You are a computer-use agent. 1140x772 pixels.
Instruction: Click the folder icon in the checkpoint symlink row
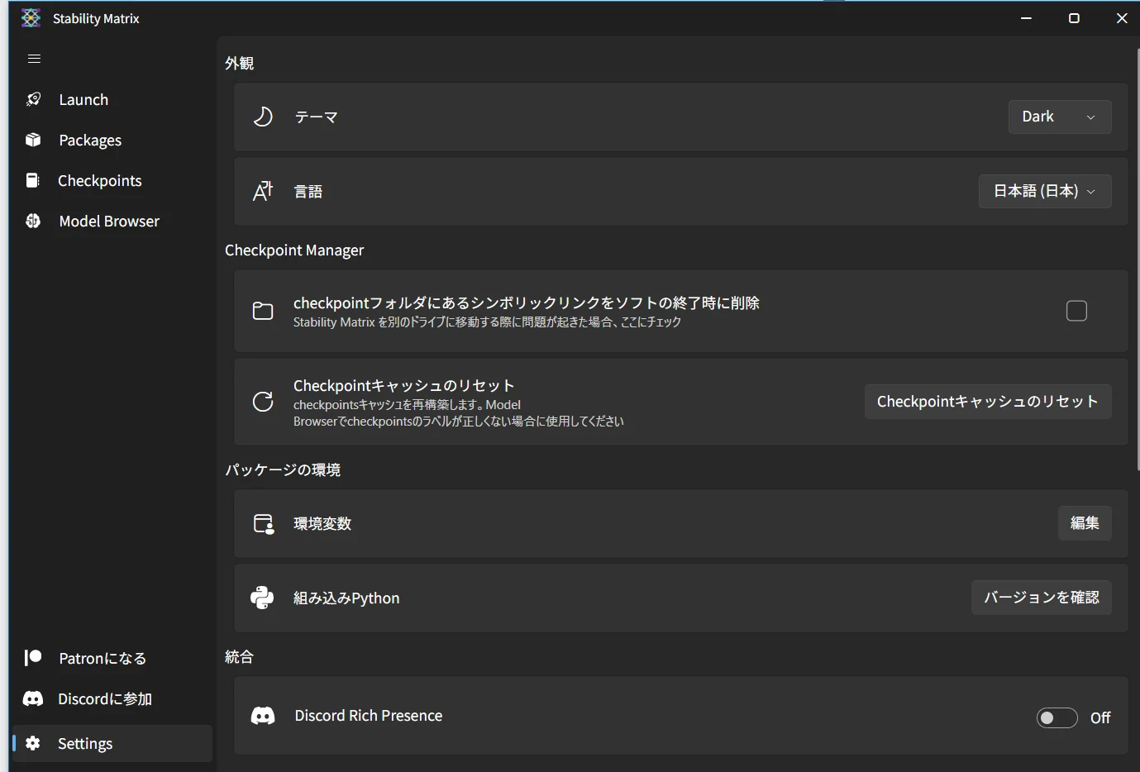point(263,311)
